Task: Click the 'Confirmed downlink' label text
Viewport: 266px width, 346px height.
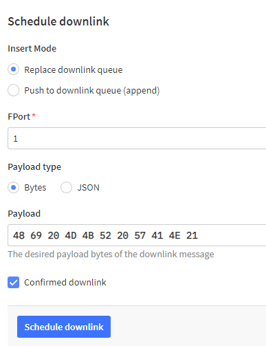Action: tap(65, 283)
